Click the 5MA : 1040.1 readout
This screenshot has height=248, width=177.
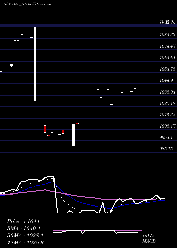24,229
